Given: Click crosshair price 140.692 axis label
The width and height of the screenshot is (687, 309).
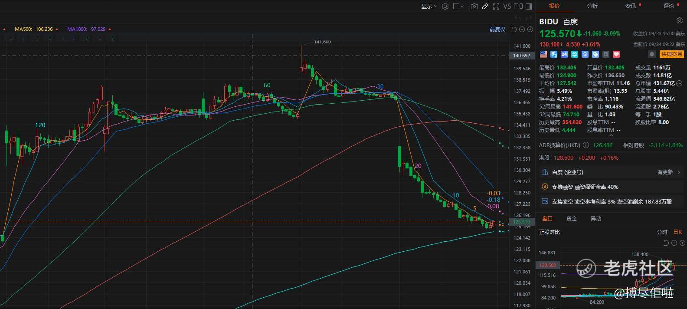Looking at the screenshot, I should (x=521, y=56).
